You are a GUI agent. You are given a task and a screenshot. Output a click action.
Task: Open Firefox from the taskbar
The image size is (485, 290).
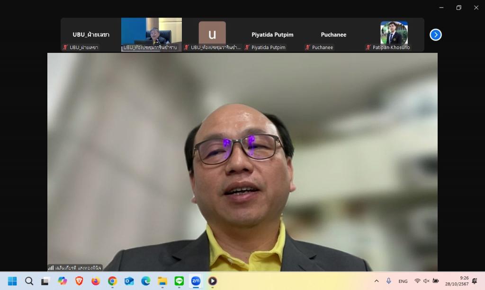96,281
